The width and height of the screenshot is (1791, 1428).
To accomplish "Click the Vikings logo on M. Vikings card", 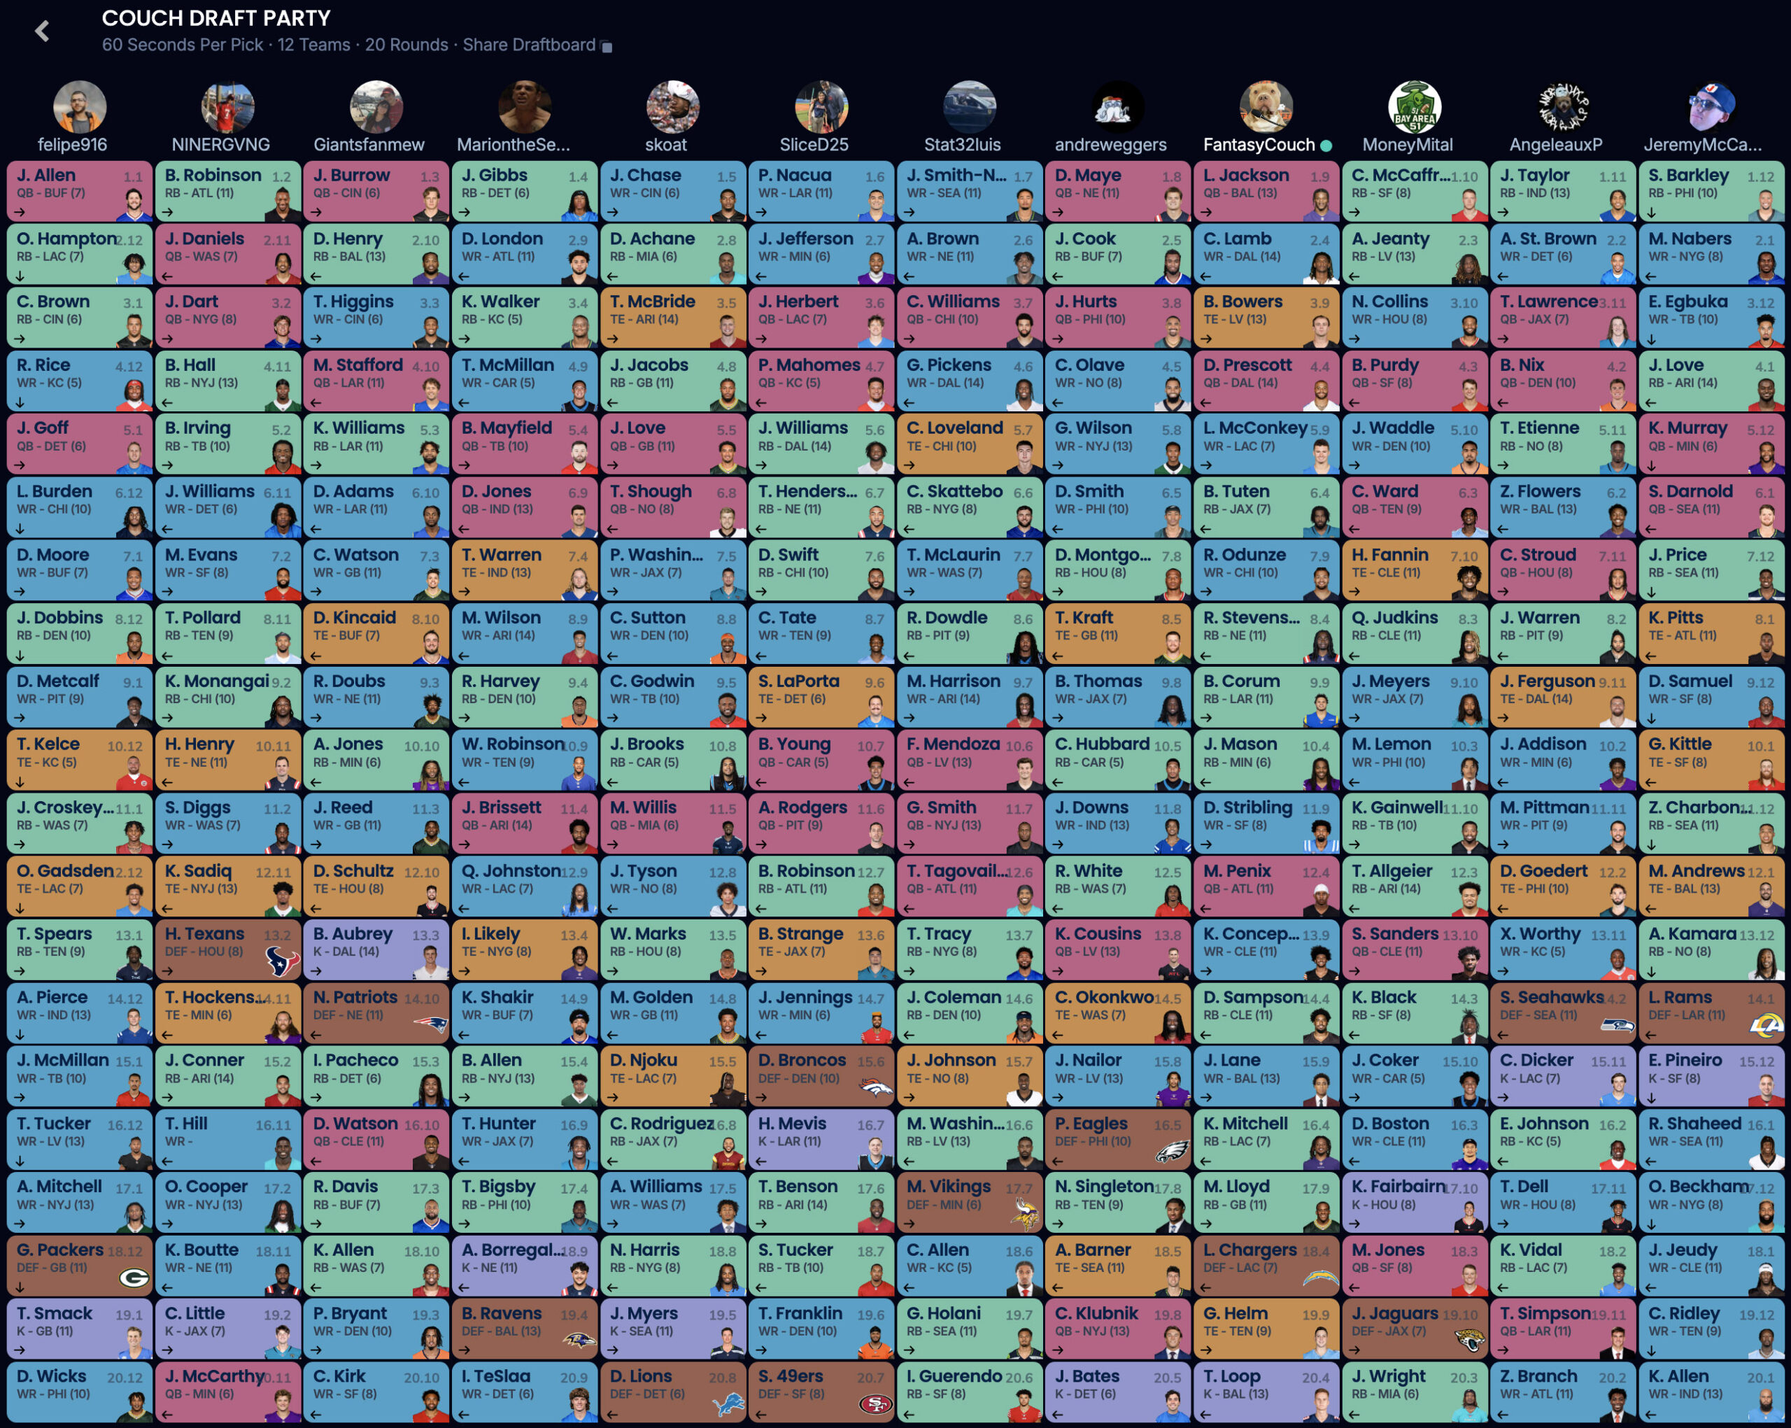I will [1024, 1215].
